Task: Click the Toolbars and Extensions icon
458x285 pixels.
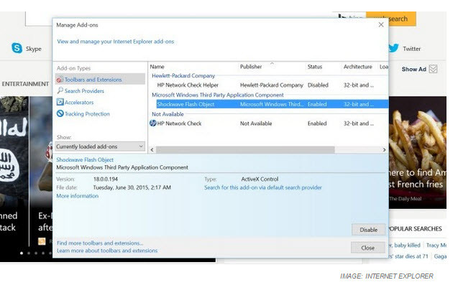Action: tap(60, 80)
